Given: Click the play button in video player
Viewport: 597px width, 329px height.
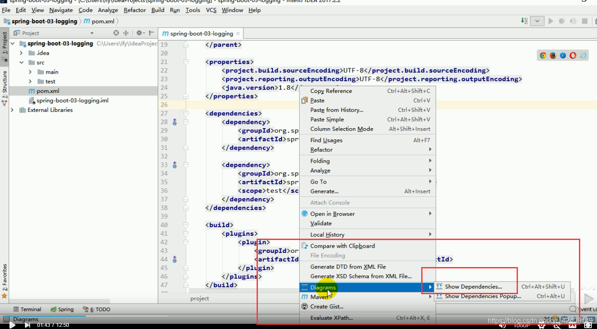Looking at the screenshot, I should click(12, 325).
